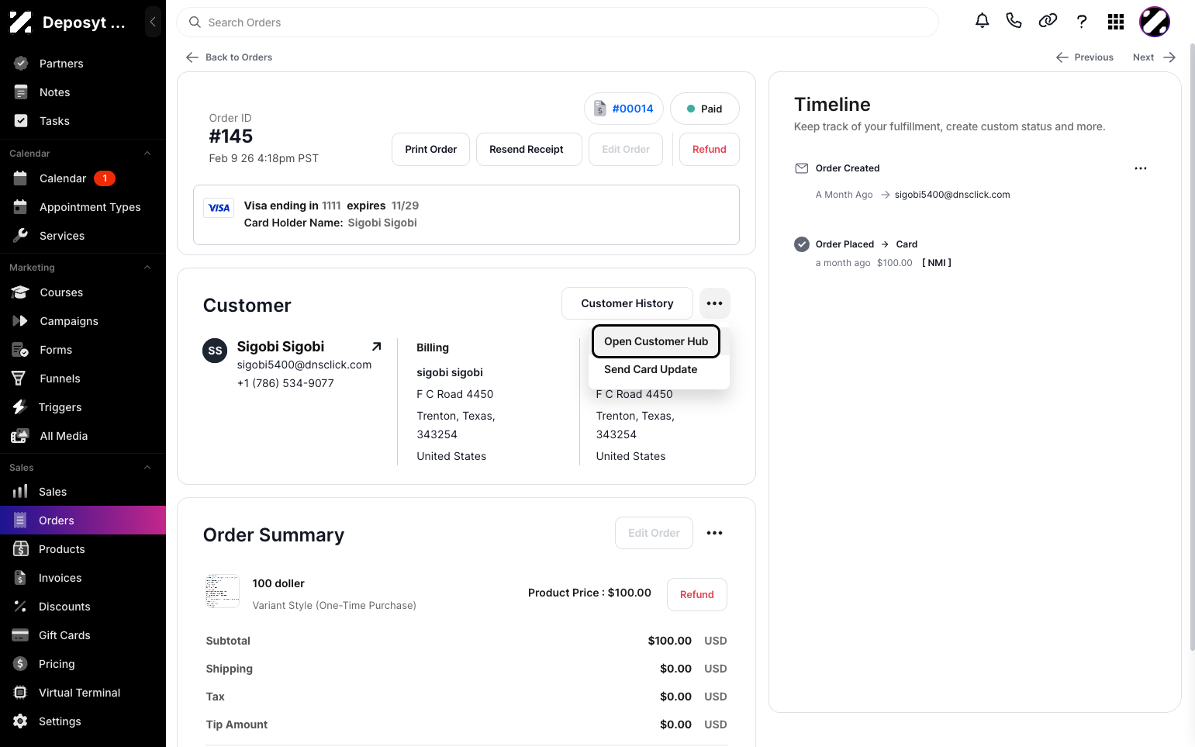The width and height of the screenshot is (1195, 747).
Task: Open the apps grid launcher icon
Action: tap(1116, 22)
